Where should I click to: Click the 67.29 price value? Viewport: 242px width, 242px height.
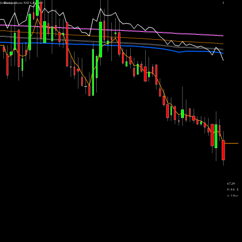[x=231, y=183]
